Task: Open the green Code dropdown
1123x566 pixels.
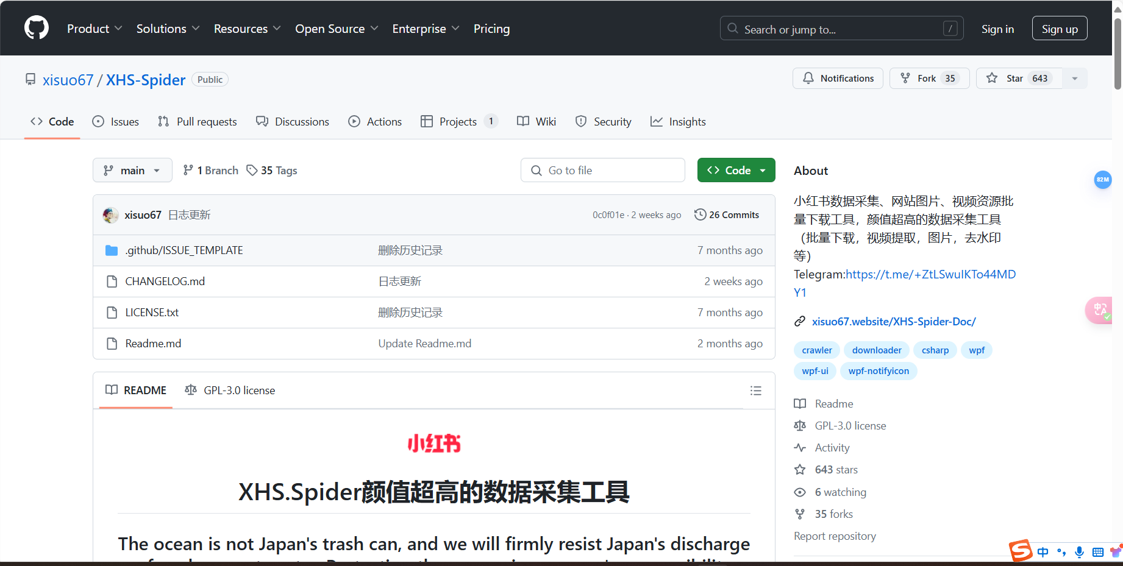Action: [736, 170]
